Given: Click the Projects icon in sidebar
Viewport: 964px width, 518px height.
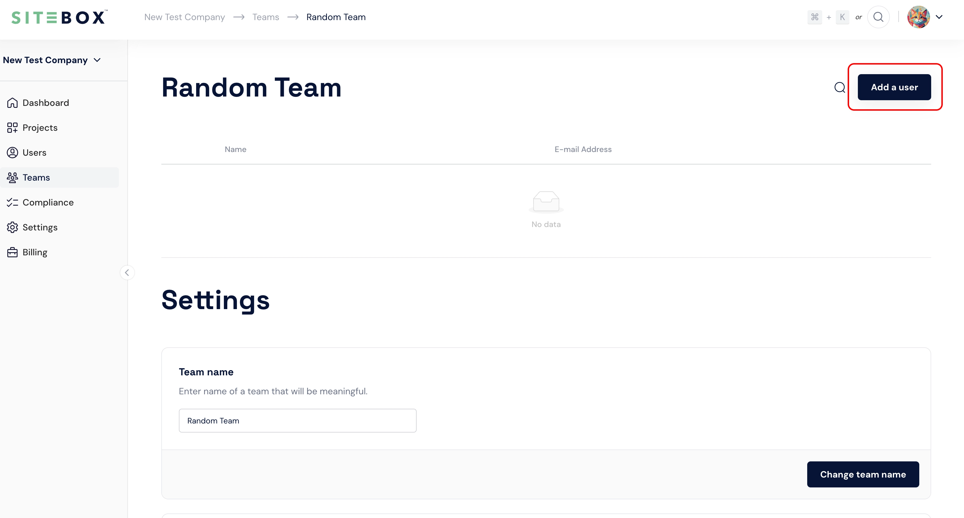Looking at the screenshot, I should [12, 127].
